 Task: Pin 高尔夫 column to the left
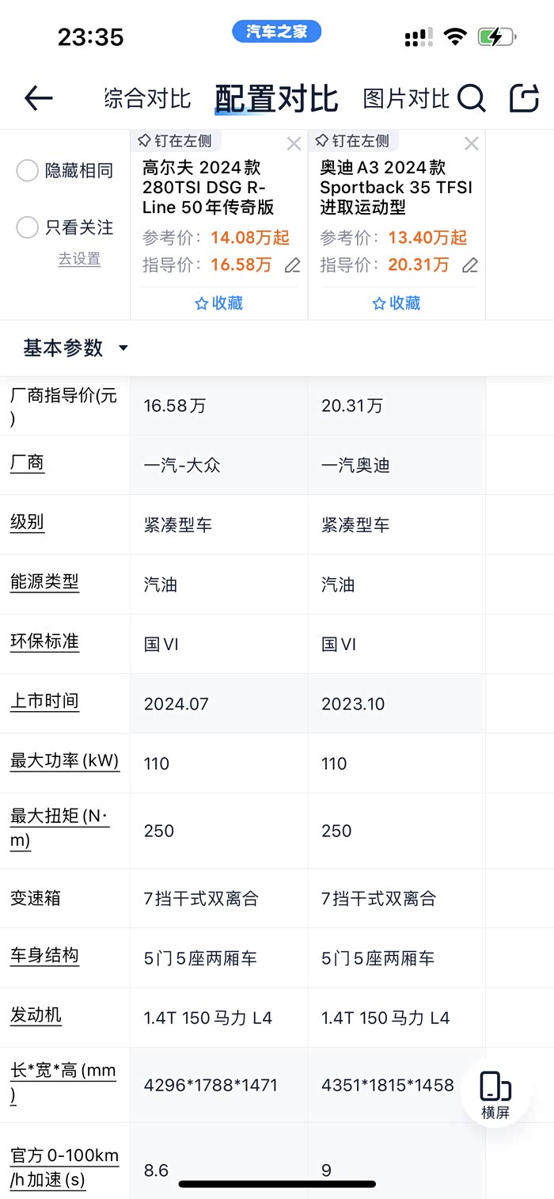[174, 141]
